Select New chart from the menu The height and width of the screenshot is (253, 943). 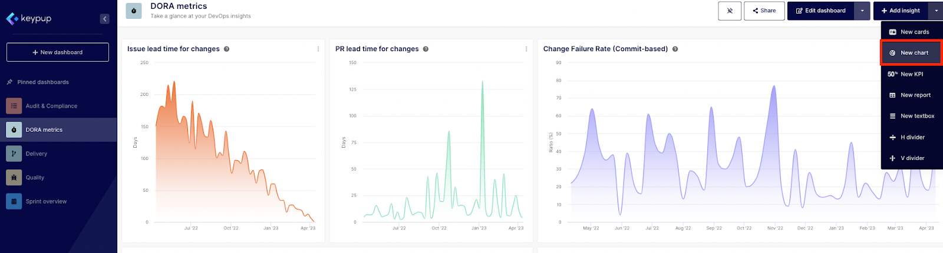point(911,53)
